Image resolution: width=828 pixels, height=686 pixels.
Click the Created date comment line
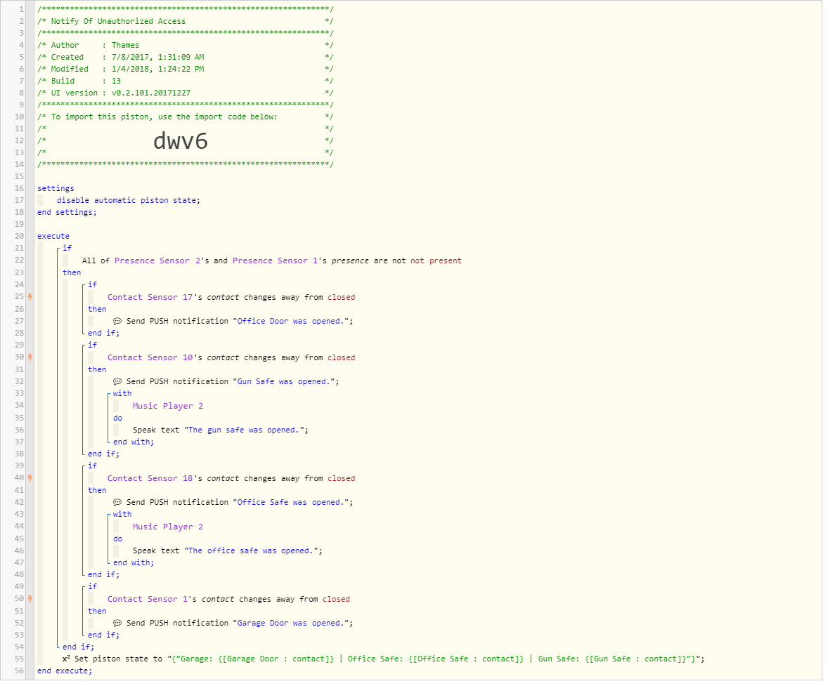click(x=186, y=57)
